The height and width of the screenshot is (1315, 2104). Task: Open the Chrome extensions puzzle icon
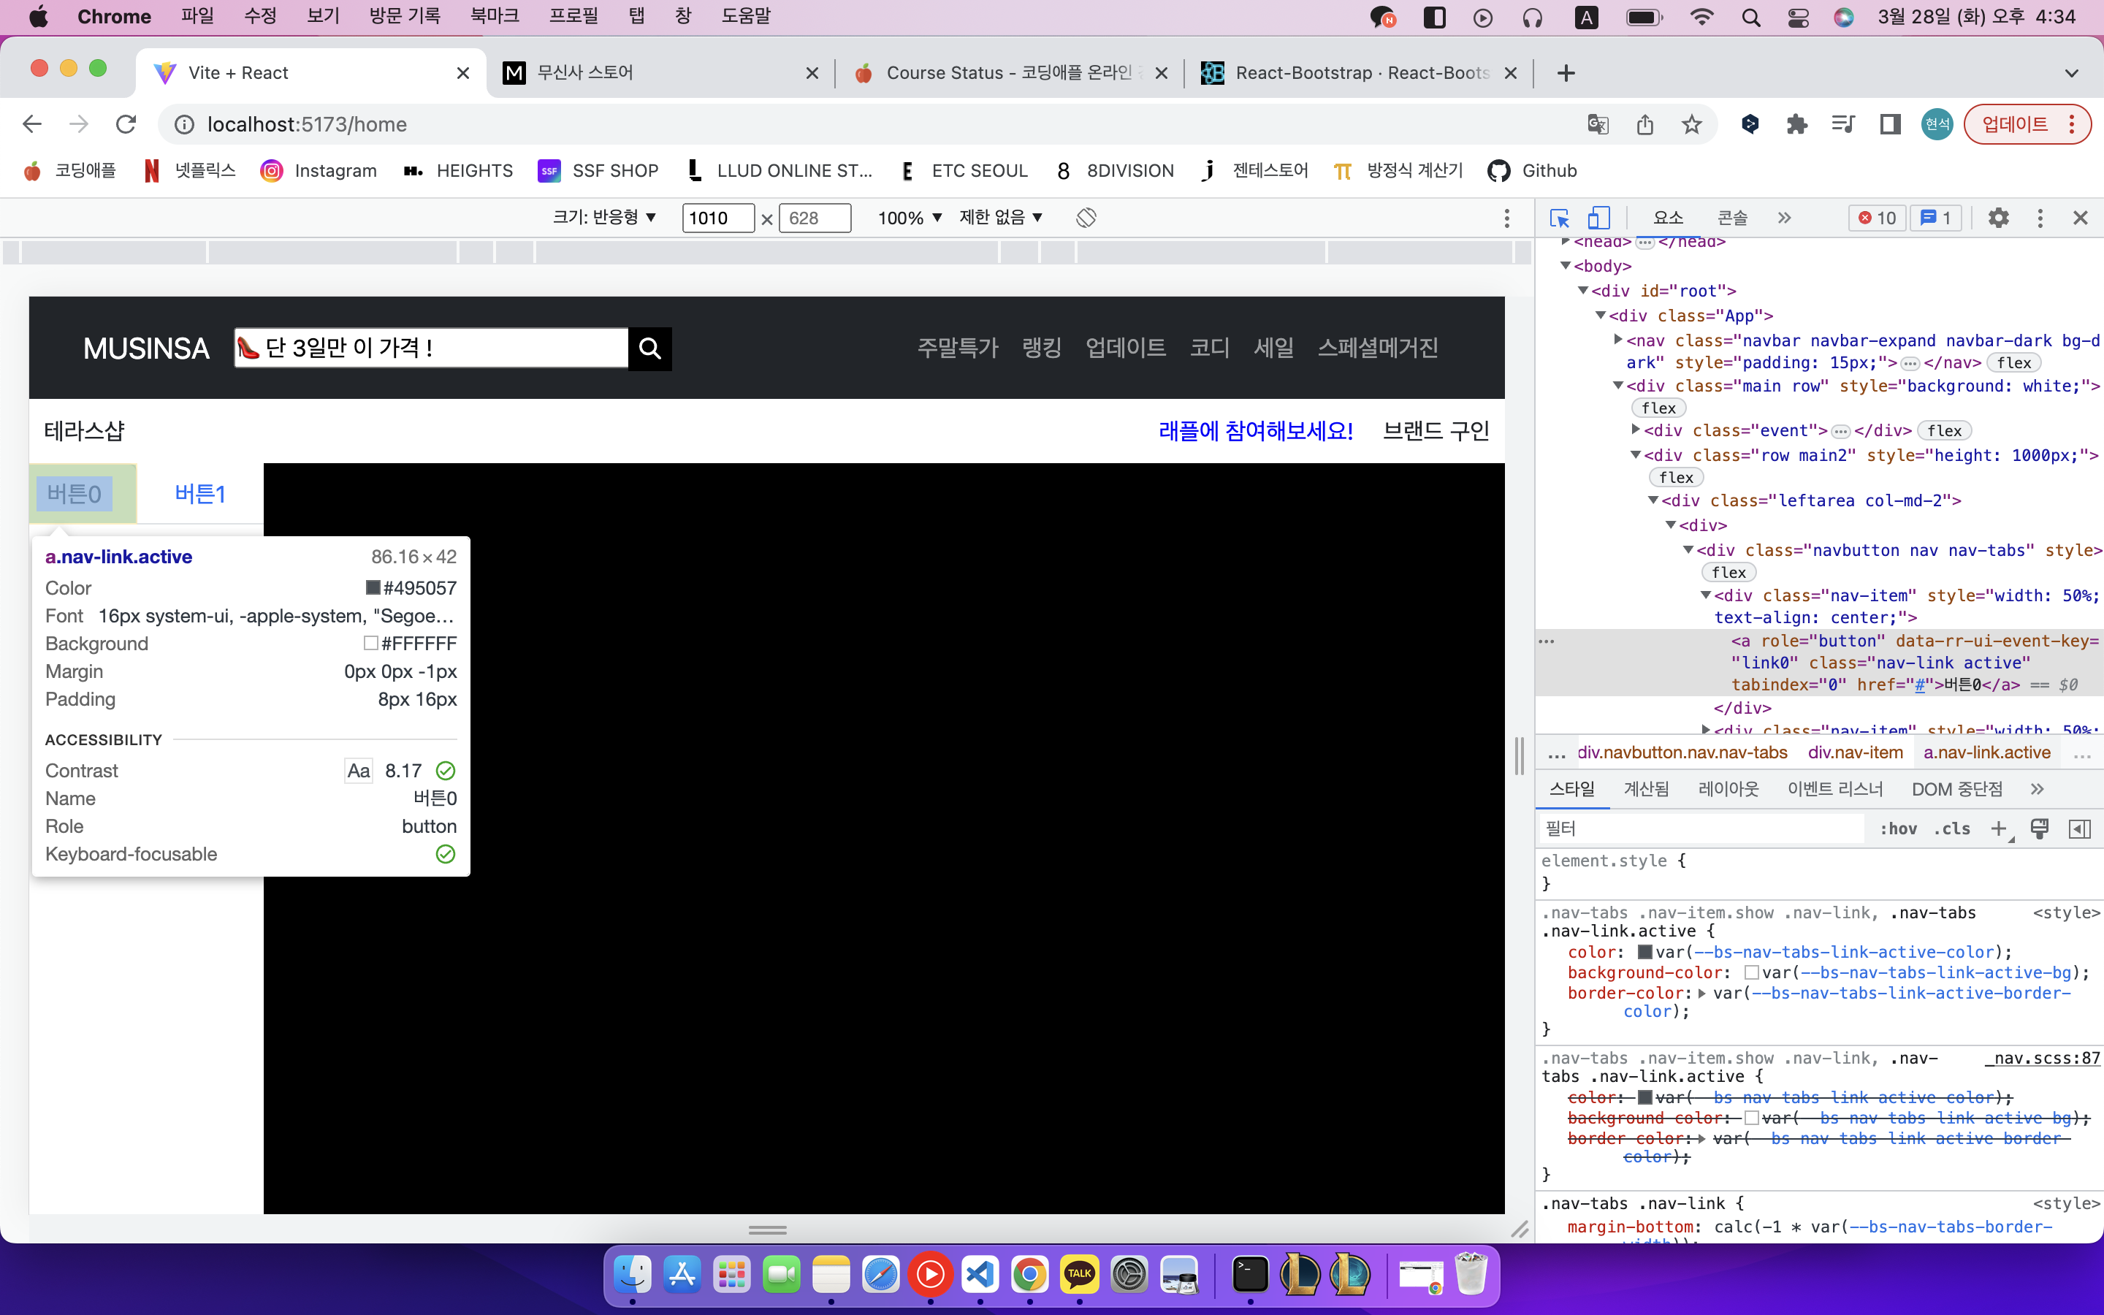click(x=1796, y=124)
